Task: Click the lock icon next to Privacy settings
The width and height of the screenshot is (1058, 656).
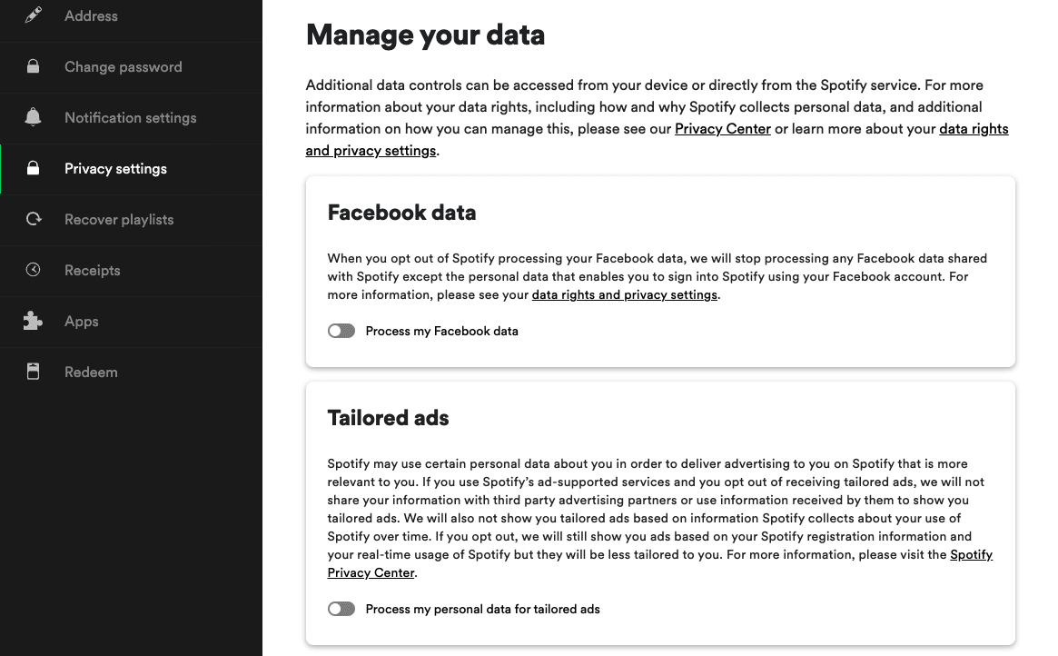Action: click(34, 168)
